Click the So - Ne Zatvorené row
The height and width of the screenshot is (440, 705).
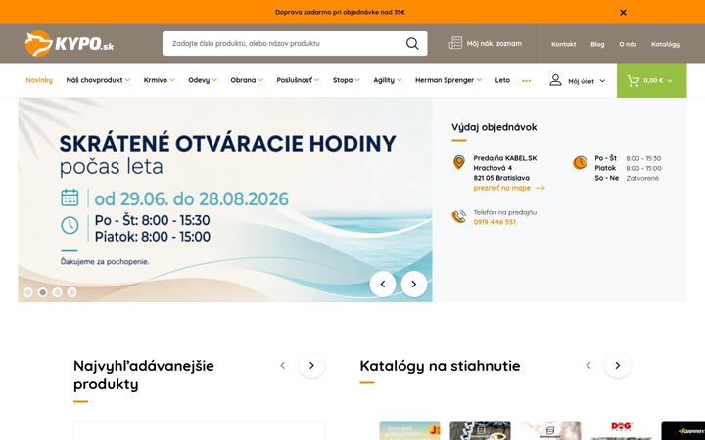tap(627, 178)
